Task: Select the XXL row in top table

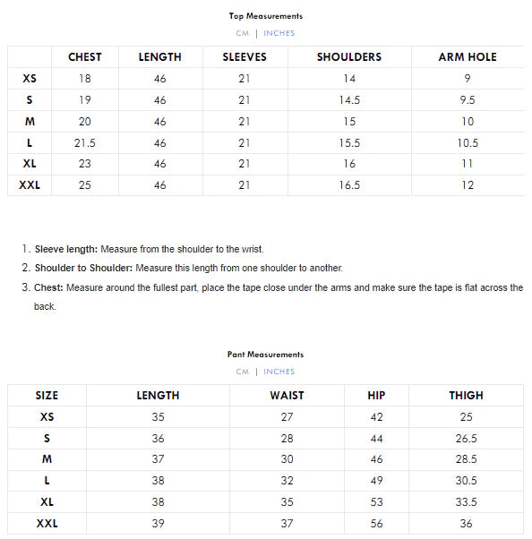Action: [x=265, y=185]
